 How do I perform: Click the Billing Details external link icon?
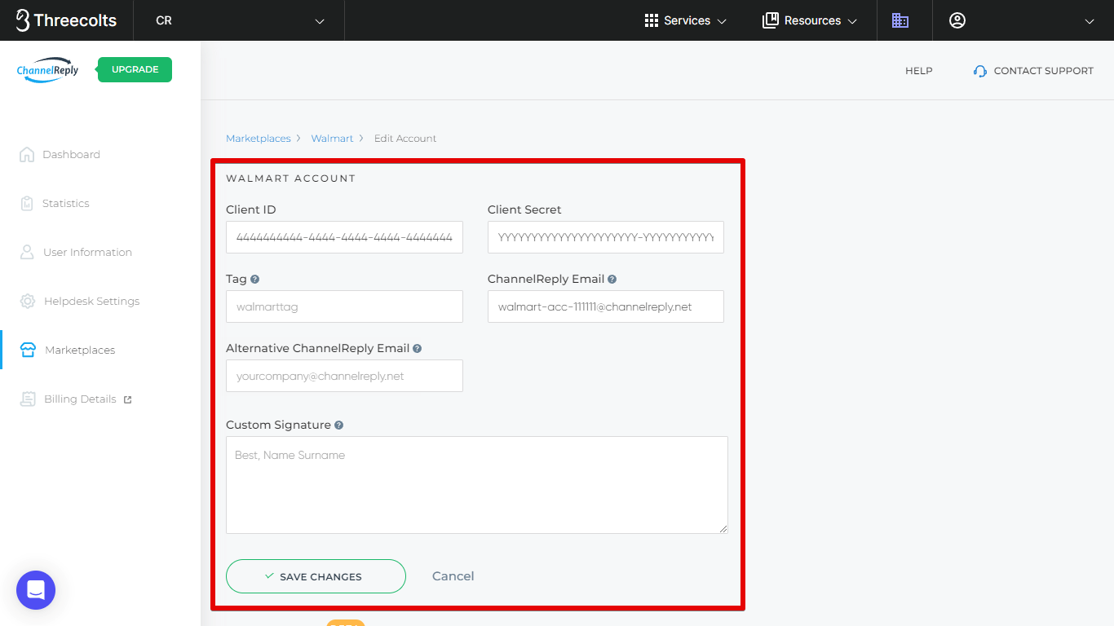pos(127,399)
